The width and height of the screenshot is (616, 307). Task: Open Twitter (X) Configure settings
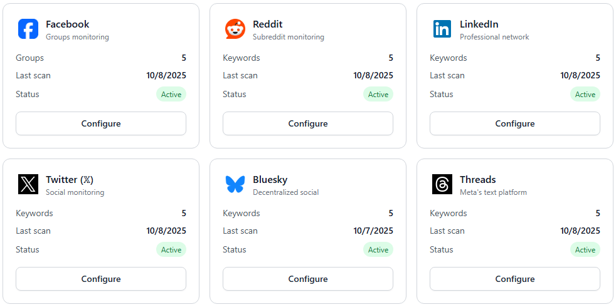click(x=101, y=279)
